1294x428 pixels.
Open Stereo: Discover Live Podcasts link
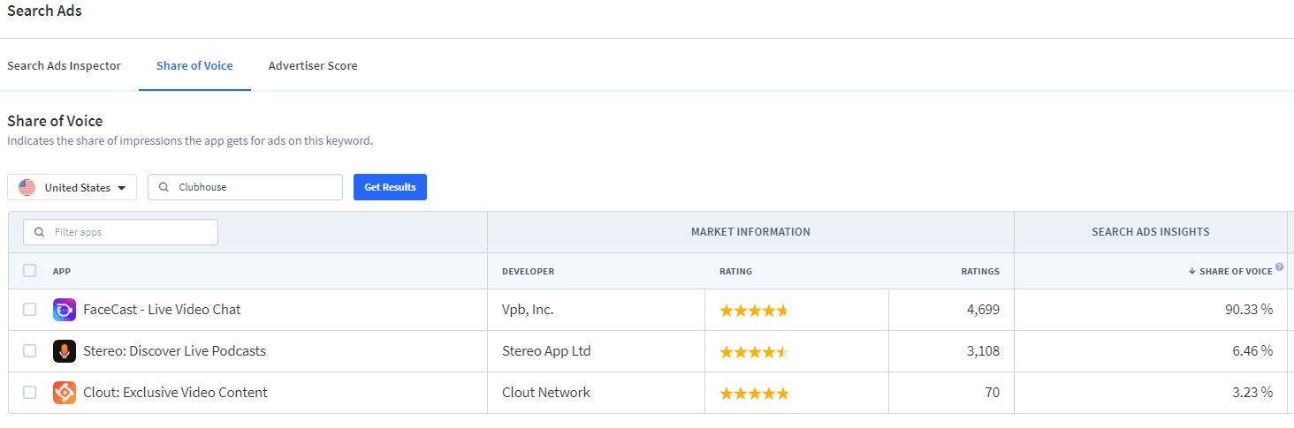click(x=174, y=351)
